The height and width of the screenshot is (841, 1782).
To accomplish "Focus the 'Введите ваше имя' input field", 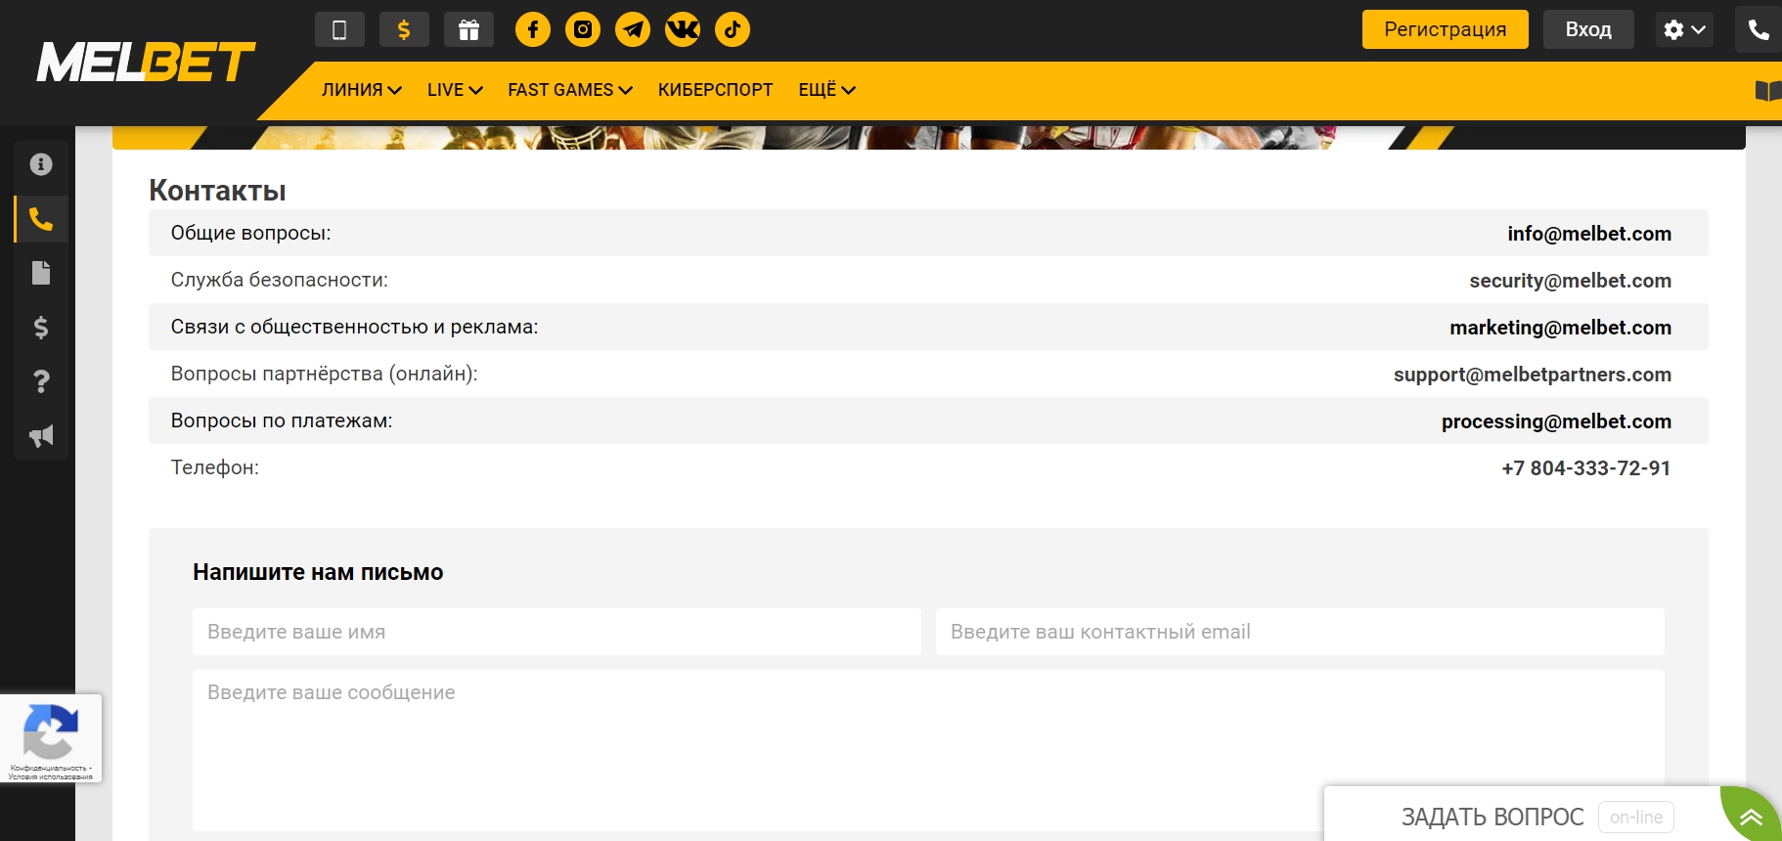I will 557,632.
